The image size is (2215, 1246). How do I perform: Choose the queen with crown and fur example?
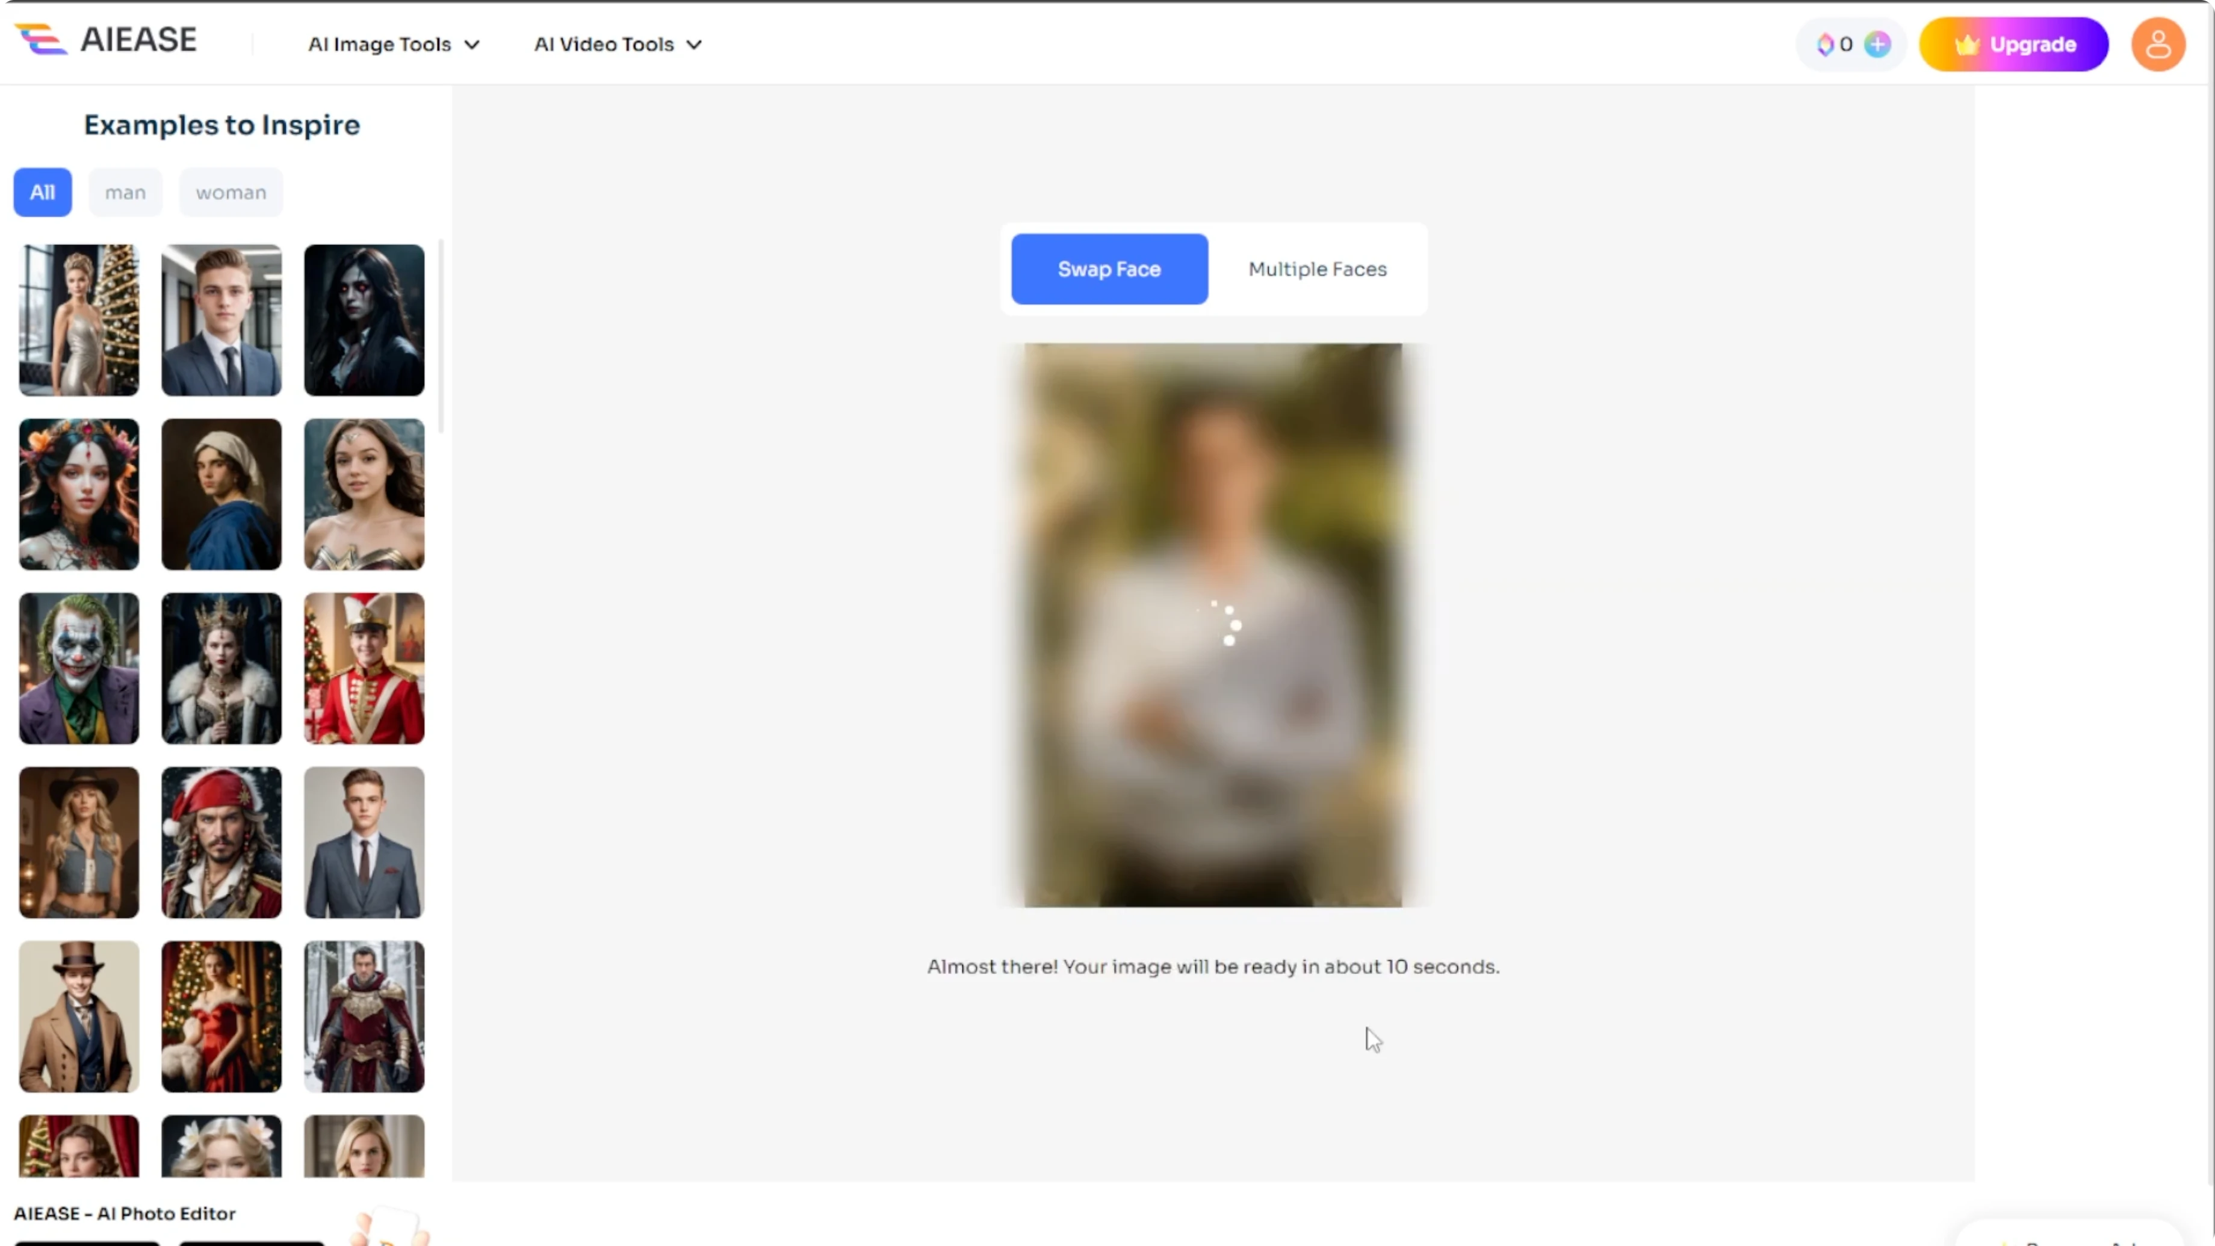222,668
